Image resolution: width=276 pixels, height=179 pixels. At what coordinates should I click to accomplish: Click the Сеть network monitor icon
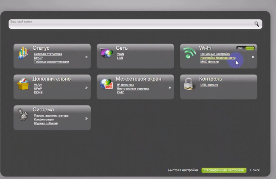pos(106,53)
